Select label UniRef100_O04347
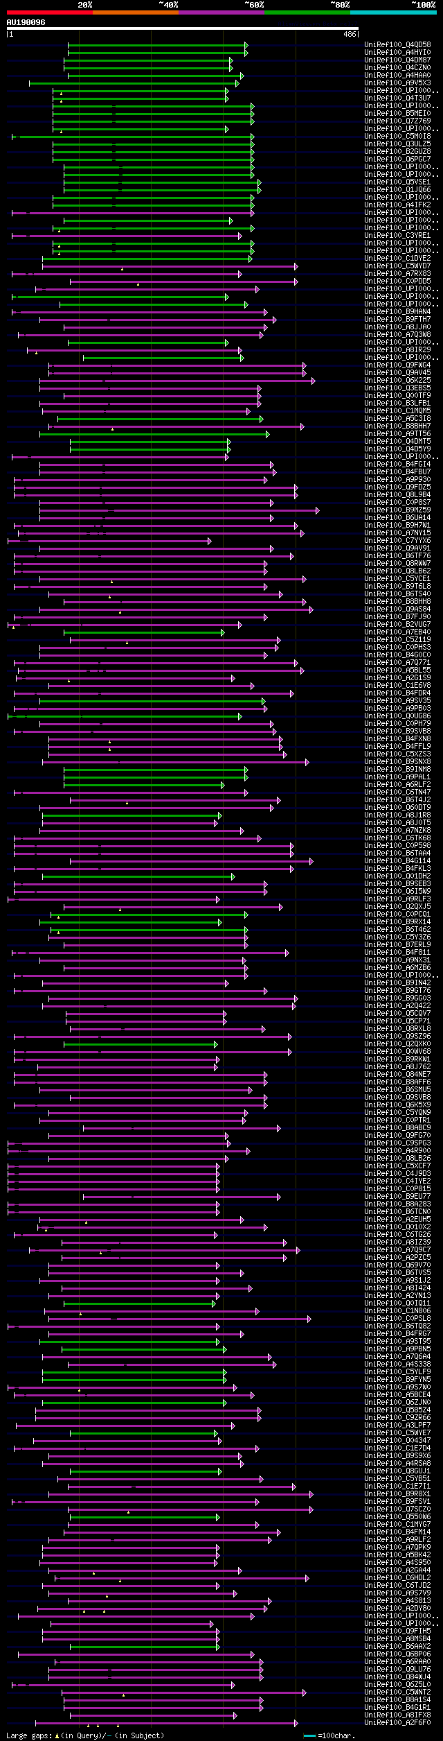This screenshot has width=443, height=1741. (397, 1441)
